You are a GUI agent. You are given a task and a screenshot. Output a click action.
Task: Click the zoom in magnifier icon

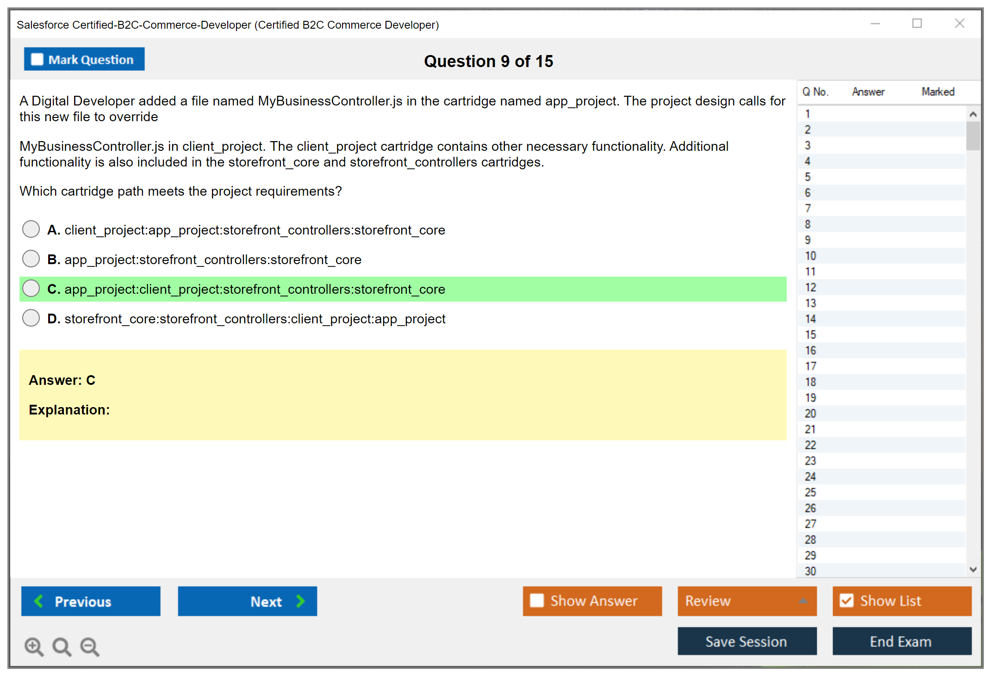[x=34, y=646]
